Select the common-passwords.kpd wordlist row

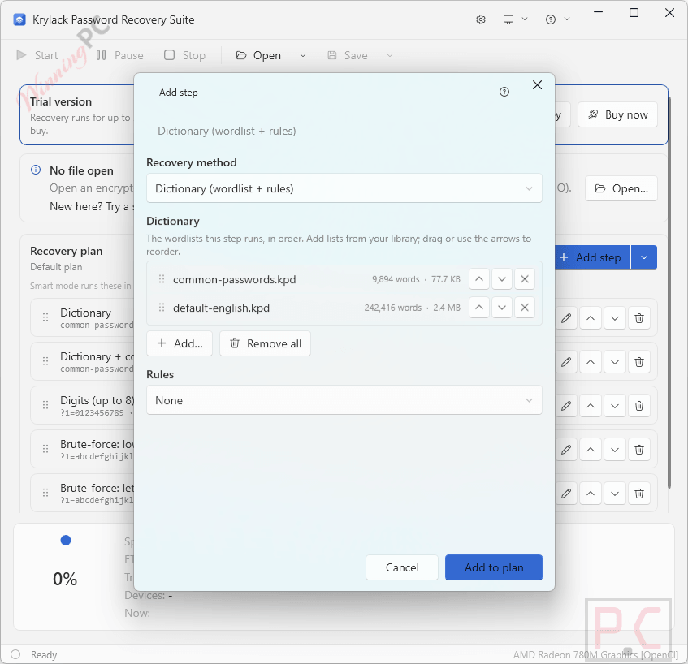(x=344, y=279)
